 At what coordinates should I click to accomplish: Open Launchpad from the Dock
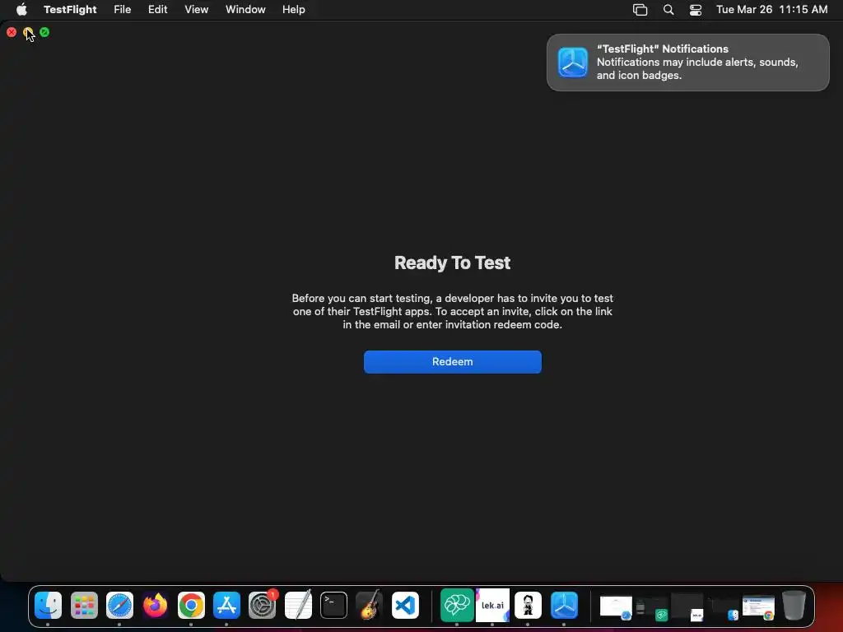pos(84,605)
